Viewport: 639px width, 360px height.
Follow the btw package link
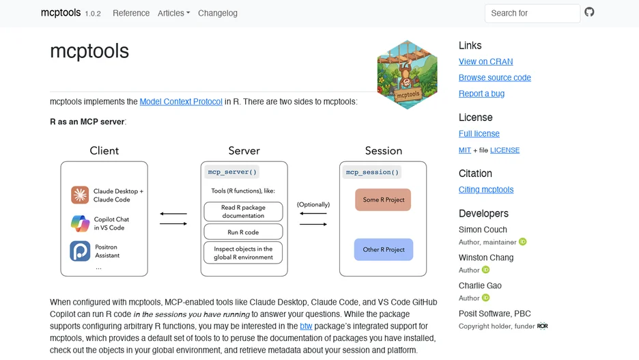(306, 326)
